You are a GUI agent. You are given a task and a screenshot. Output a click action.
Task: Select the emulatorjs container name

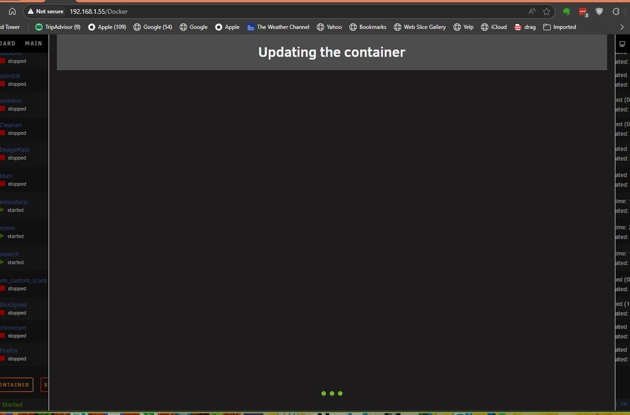pyautogui.click(x=14, y=202)
